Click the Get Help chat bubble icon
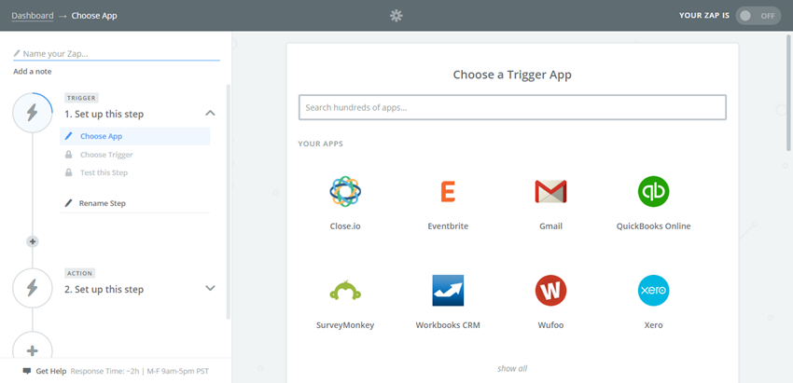Viewport: 793px width, 383px height. pos(27,371)
